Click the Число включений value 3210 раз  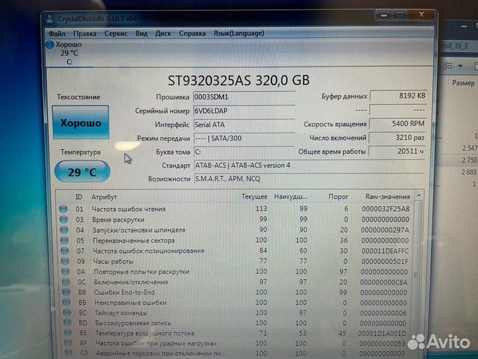398,138
